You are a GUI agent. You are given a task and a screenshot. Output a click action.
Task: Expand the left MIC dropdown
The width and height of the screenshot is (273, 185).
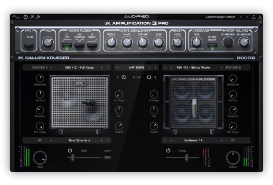42,141
